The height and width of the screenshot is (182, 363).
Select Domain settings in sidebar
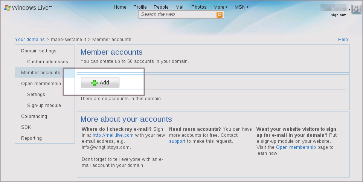[39, 51]
